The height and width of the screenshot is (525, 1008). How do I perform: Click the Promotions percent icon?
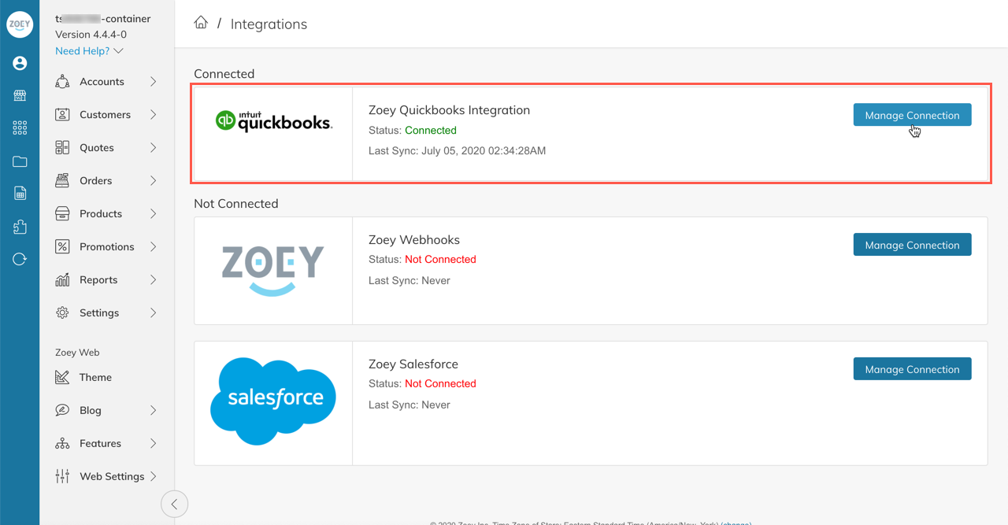62,246
